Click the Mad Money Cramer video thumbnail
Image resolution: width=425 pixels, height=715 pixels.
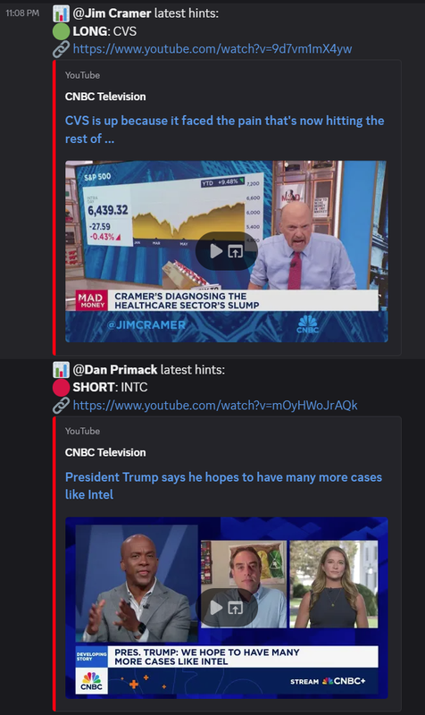227,251
